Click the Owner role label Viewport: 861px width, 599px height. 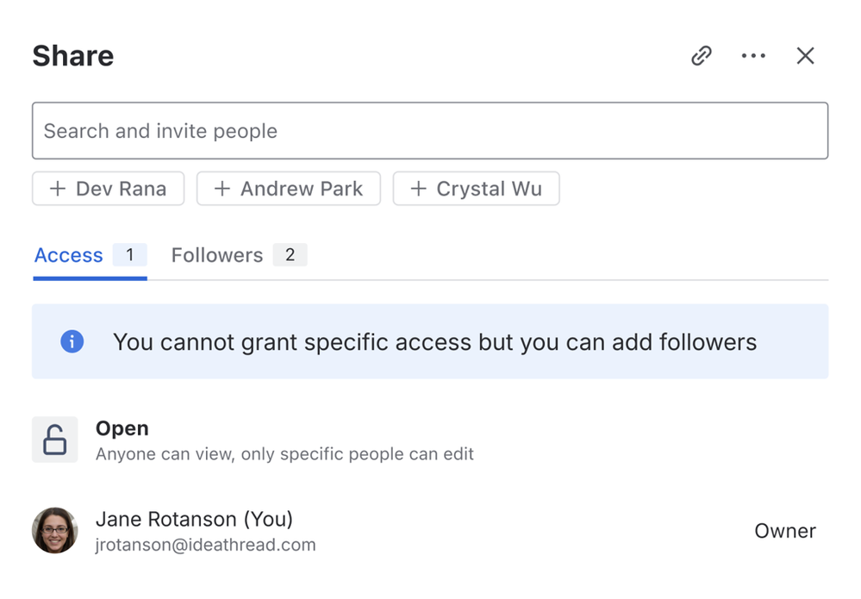784,531
